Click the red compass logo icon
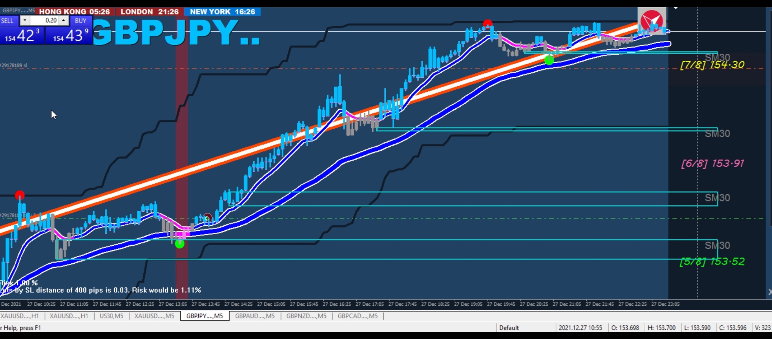This screenshot has width=772, height=339. [652, 20]
